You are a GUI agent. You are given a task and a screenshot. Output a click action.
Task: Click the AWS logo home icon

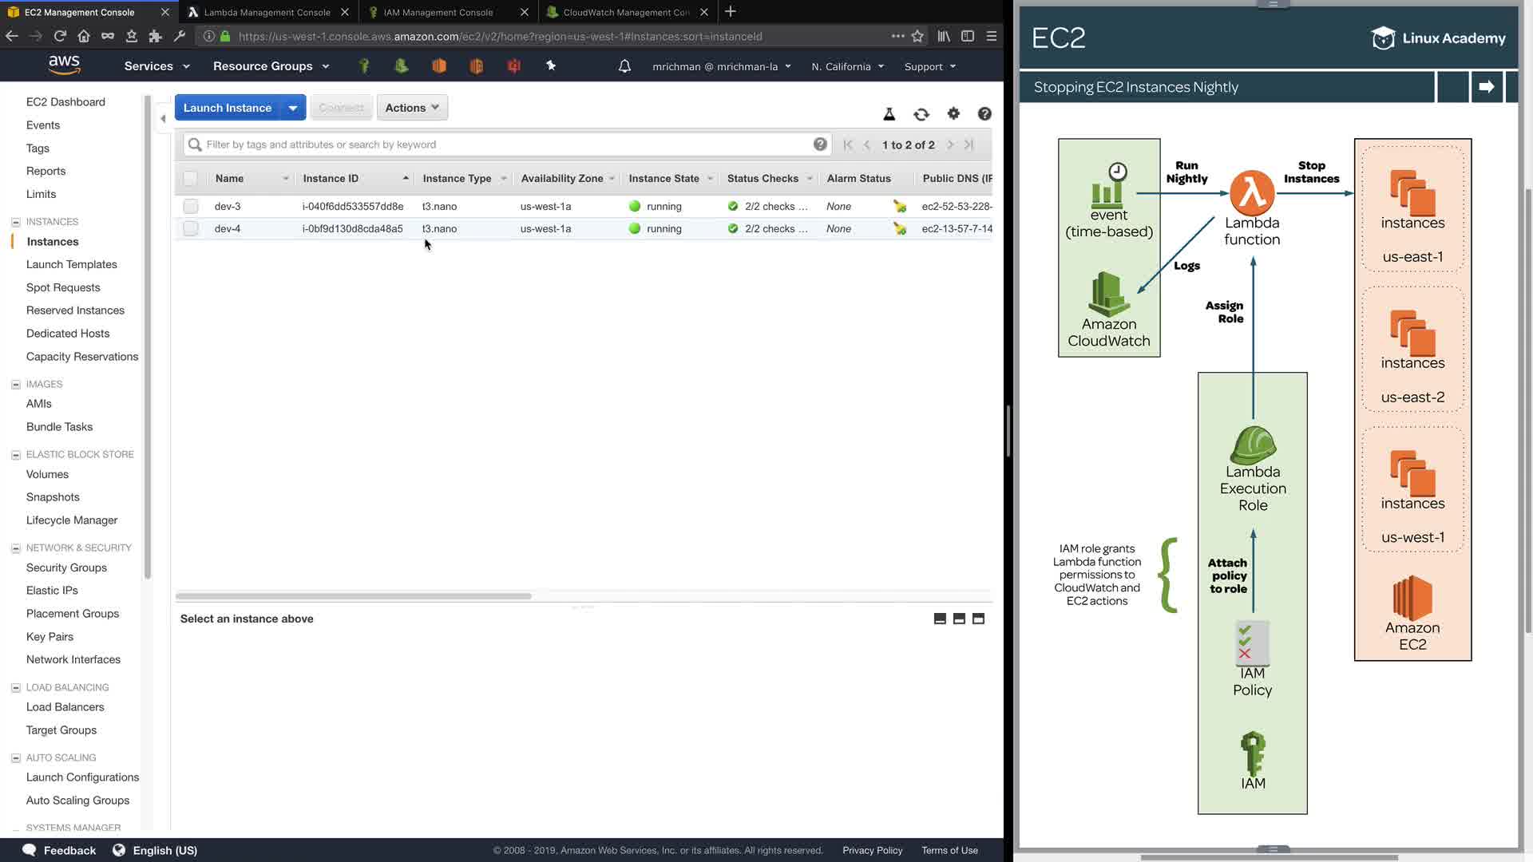click(64, 65)
